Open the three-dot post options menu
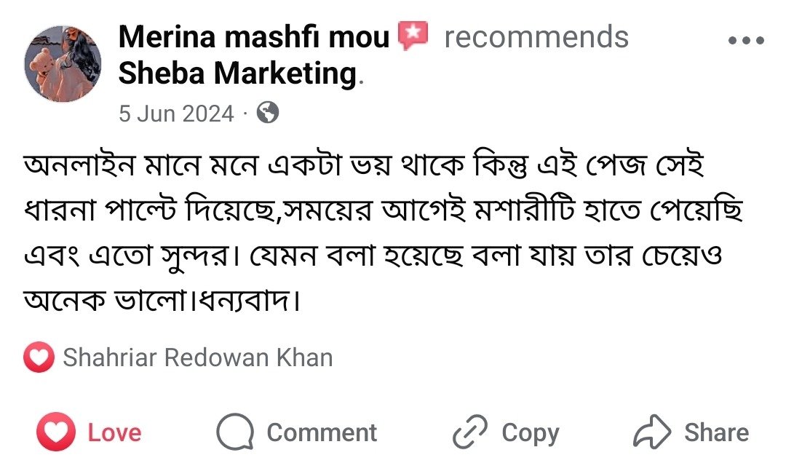Viewport: 786px width, 471px height. click(745, 41)
